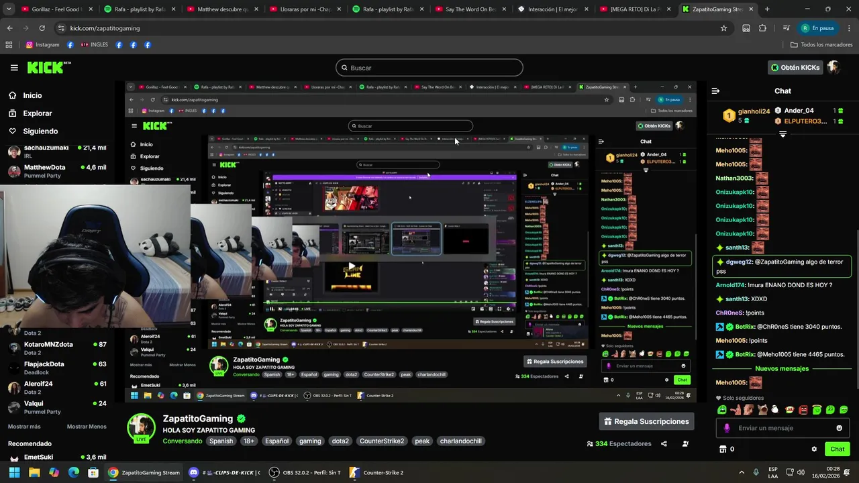Image resolution: width=859 pixels, height=483 pixels.
Task: Click the Conversando category link
Action: (182, 441)
